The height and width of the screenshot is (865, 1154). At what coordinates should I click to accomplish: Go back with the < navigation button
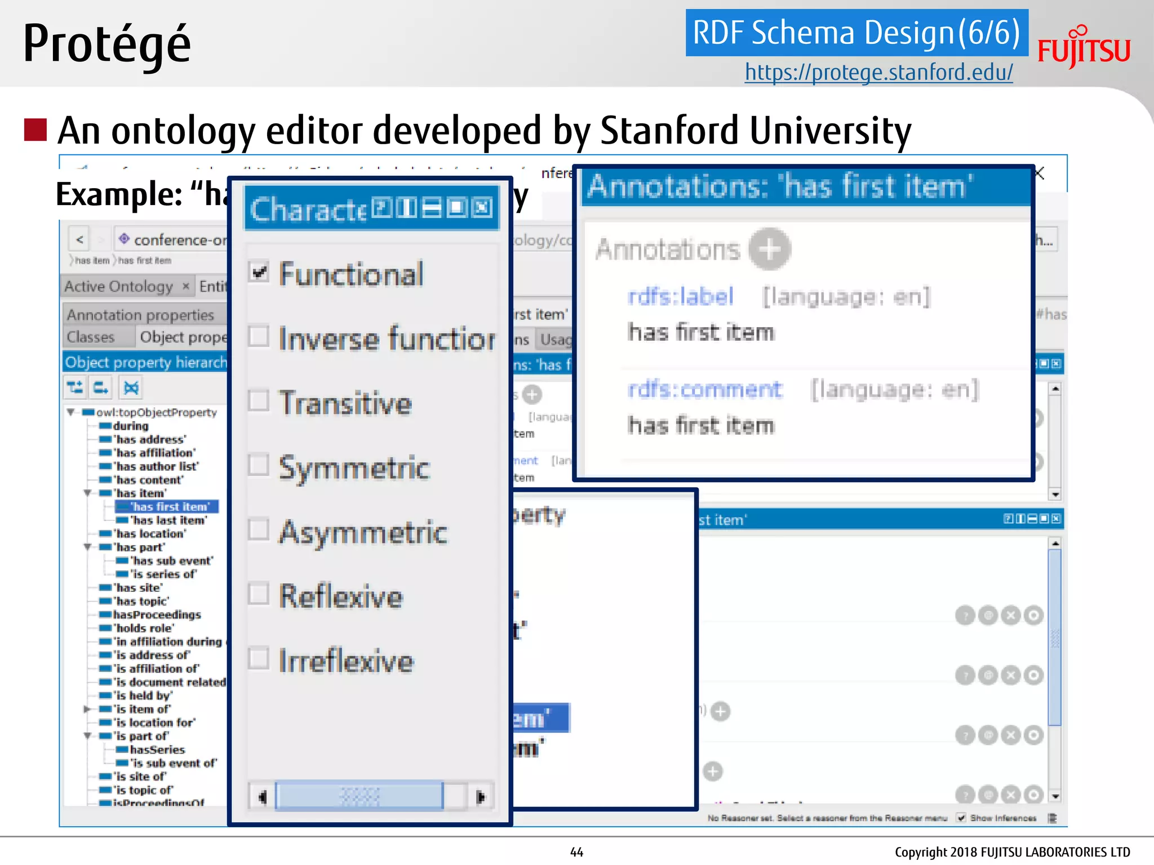point(80,239)
